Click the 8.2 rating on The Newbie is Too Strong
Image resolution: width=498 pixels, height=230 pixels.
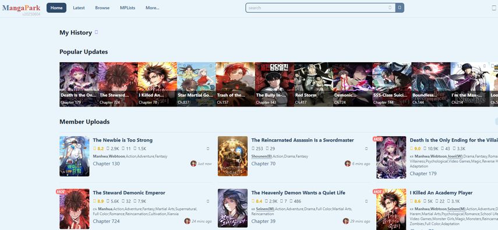point(98,148)
